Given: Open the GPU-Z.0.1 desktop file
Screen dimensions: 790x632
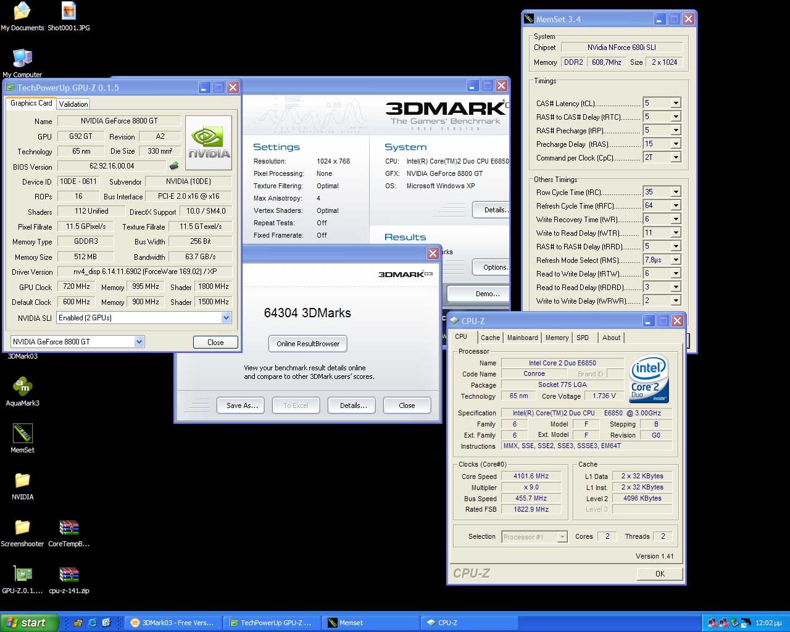Looking at the screenshot, I should (22, 579).
